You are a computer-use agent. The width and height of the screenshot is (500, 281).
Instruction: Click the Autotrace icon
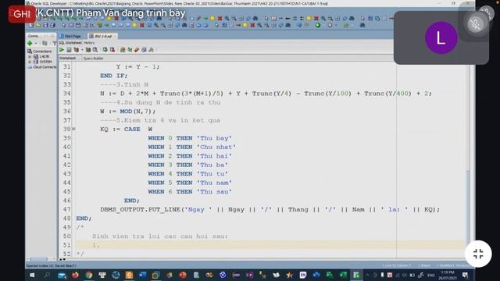(88, 50)
